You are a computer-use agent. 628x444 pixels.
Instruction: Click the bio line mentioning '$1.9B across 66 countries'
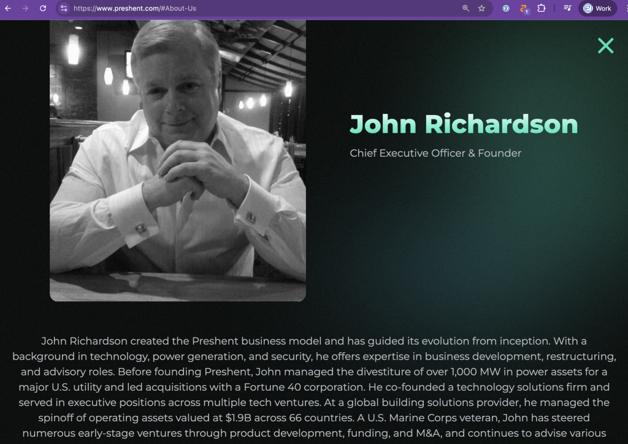(314, 418)
